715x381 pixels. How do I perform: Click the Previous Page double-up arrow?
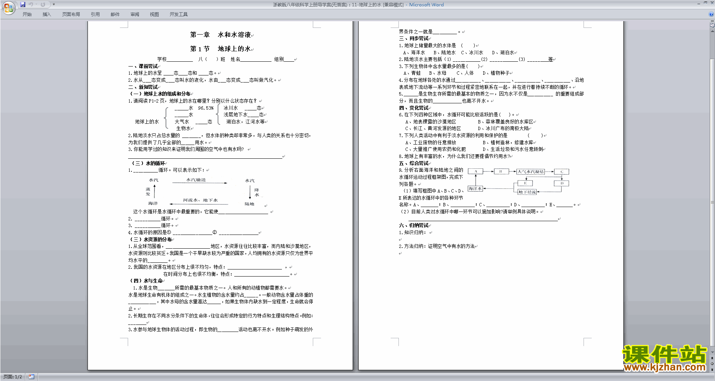pyautogui.click(x=712, y=358)
